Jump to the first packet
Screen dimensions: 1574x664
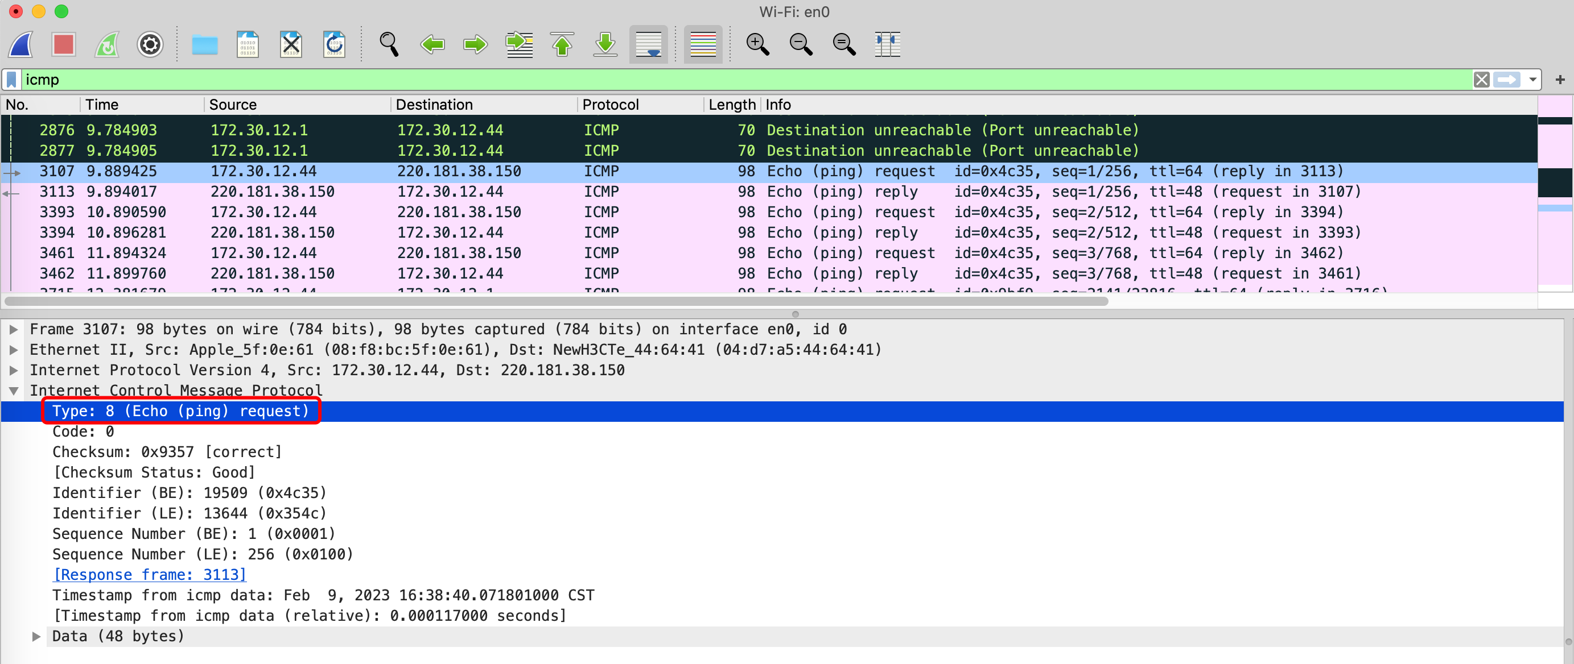click(x=562, y=44)
